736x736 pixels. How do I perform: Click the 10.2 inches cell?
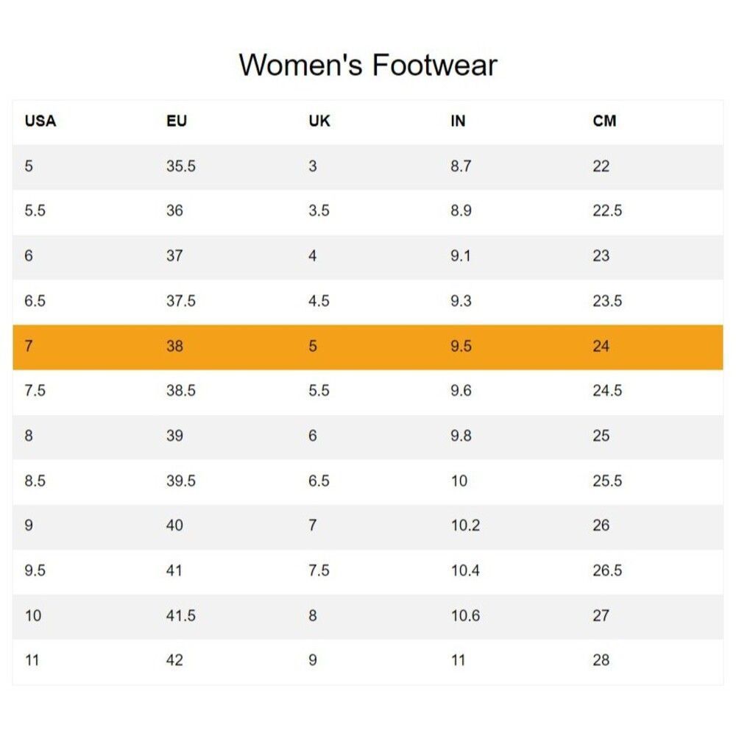coord(465,526)
